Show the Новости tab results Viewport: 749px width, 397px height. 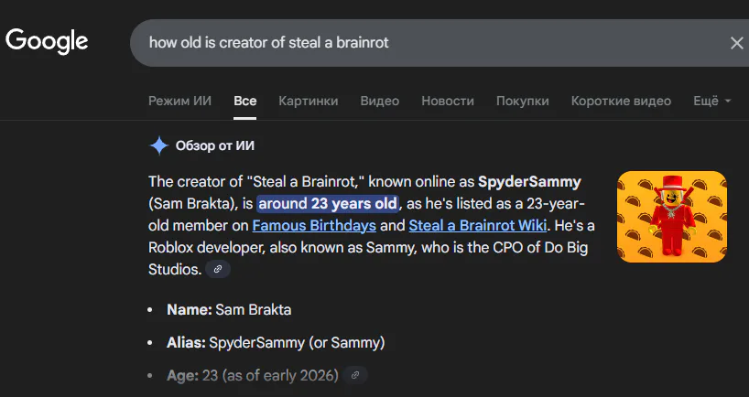447,101
